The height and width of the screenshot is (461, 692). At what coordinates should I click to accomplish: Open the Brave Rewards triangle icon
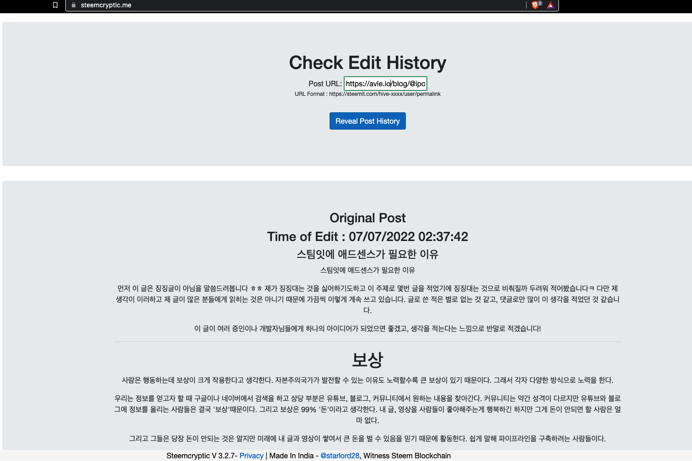(x=550, y=5)
